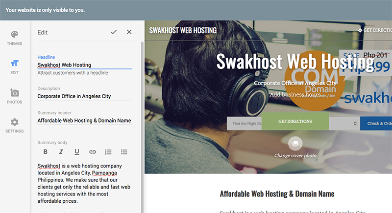Insert a link in Summary body
392x213 pixels.
pos(93,152)
